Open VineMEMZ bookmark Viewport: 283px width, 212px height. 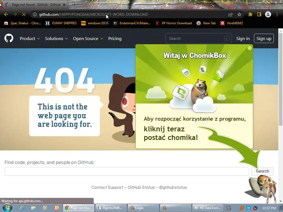pos(232,23)
